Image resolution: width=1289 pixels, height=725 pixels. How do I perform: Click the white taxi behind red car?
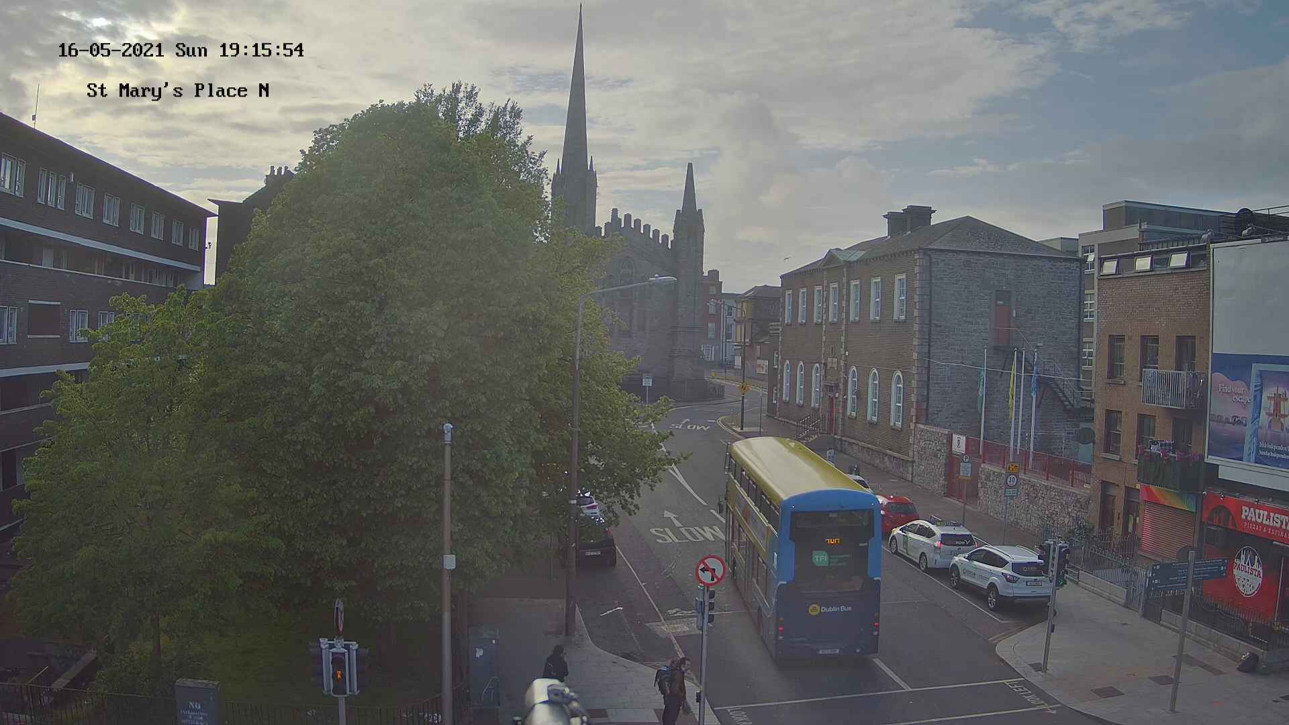coord(932,541)
